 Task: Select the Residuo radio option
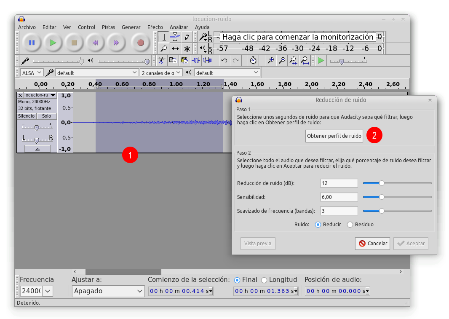[350, 225]
